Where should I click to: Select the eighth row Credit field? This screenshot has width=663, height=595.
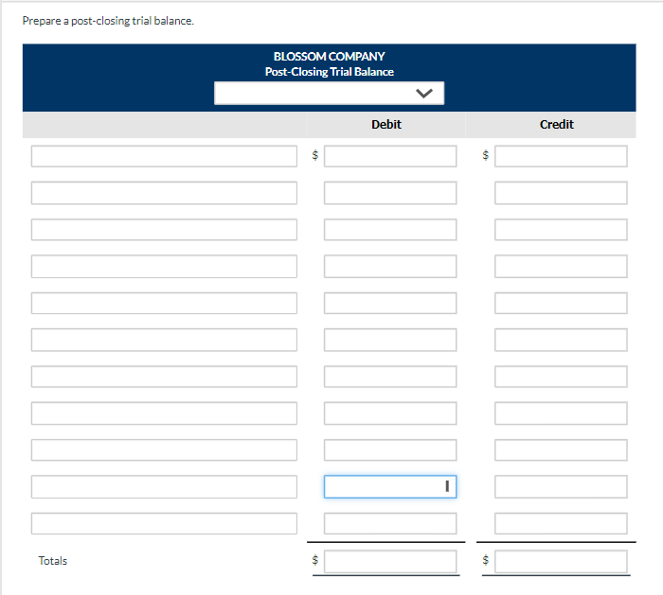point(561,413)
